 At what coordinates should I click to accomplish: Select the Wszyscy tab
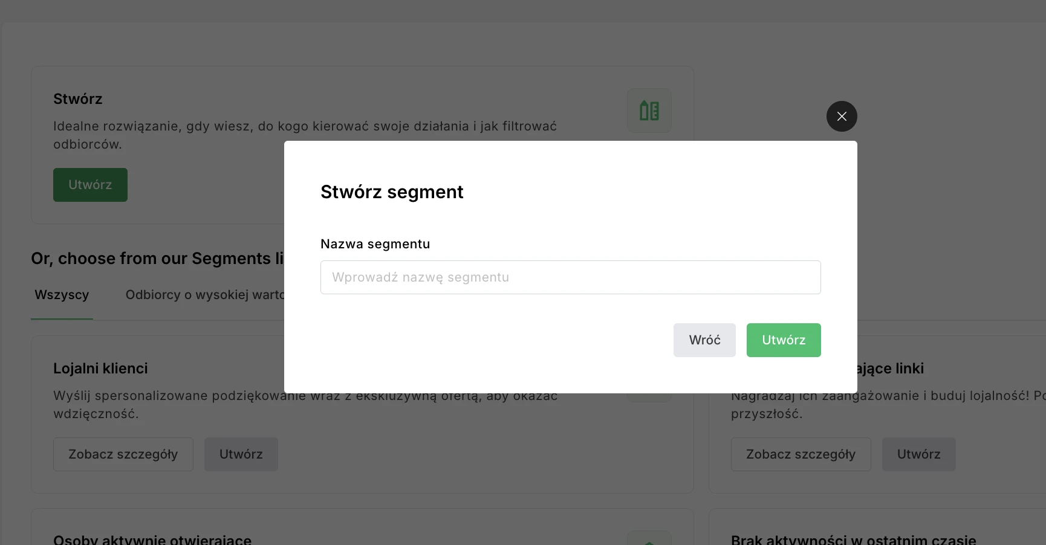pyautogui.click(x=61, y=295)
